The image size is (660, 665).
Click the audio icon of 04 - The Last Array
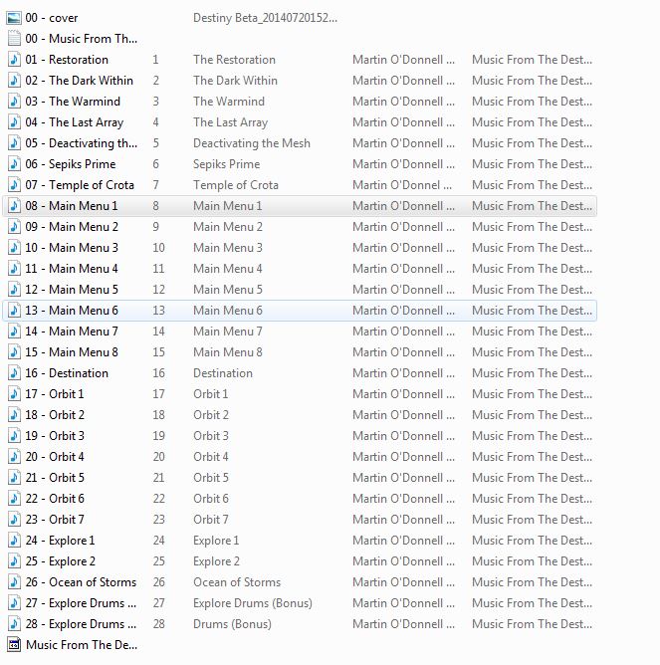coord(14,122)
